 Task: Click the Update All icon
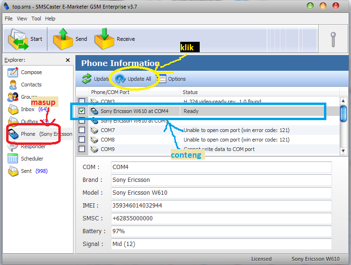click(x=120, y=79)
